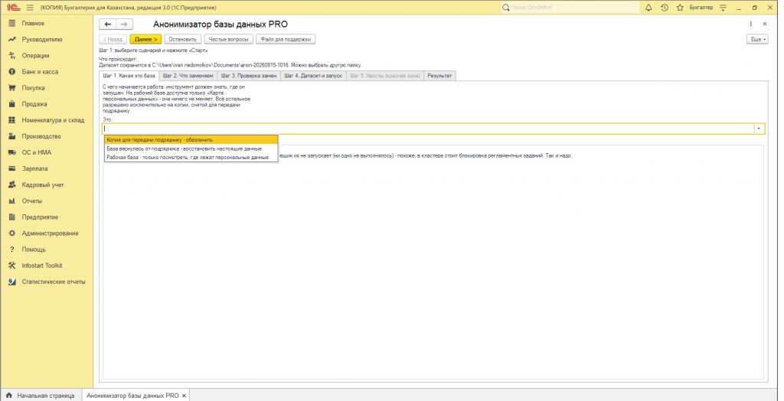Viewport: 784px width, 401px height.
Task: Close the Анонимизатор базы данных PRO bottom tab
Action: click(x=184, y=396)
